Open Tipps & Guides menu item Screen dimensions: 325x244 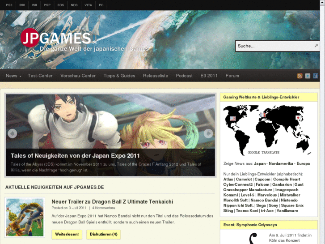coord(119,76)
